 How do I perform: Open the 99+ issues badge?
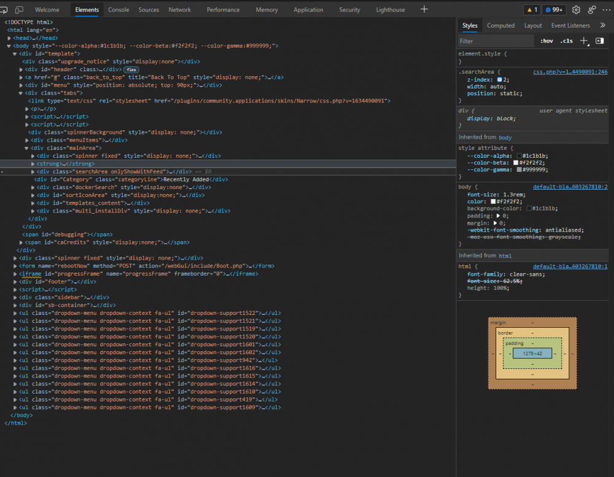pyautogui.click(x=554, y=10)
